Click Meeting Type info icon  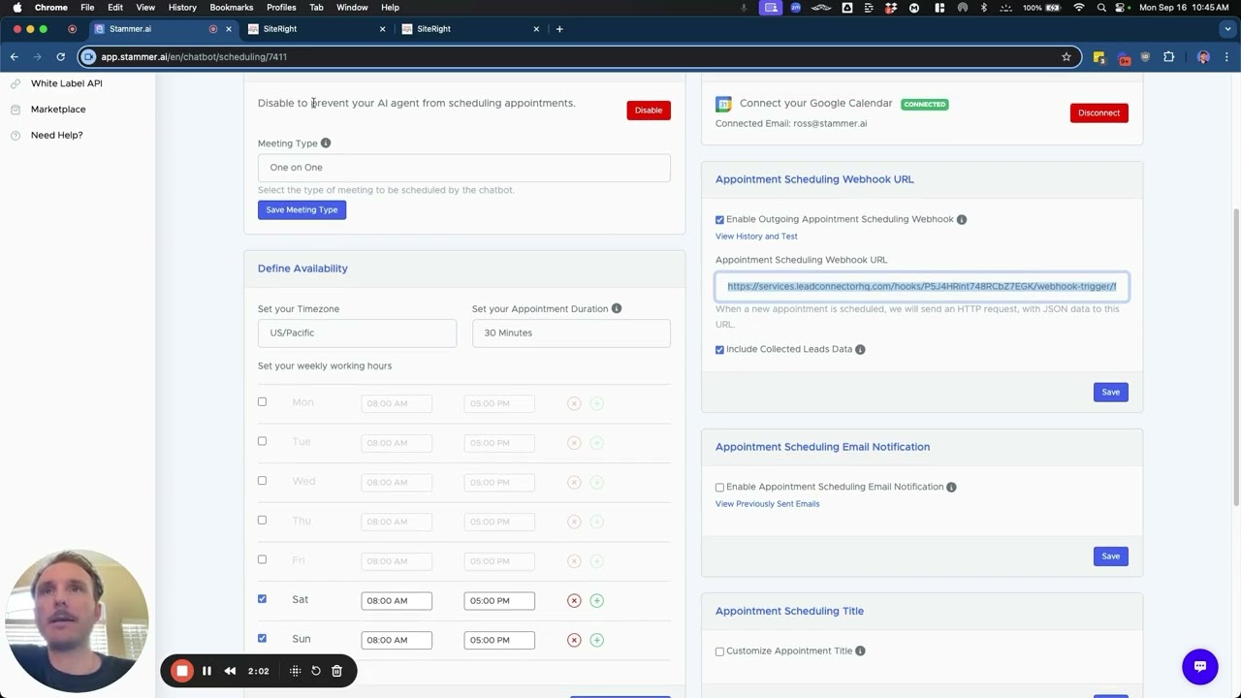click(326, 143)
